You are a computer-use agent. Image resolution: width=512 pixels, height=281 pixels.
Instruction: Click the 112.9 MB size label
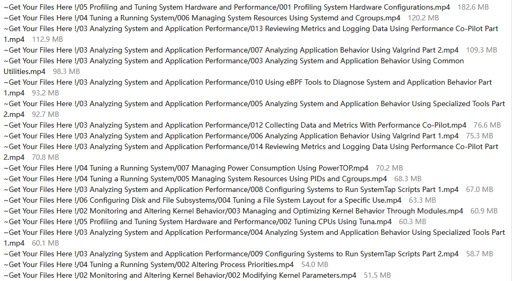click(x=47, y=40)
